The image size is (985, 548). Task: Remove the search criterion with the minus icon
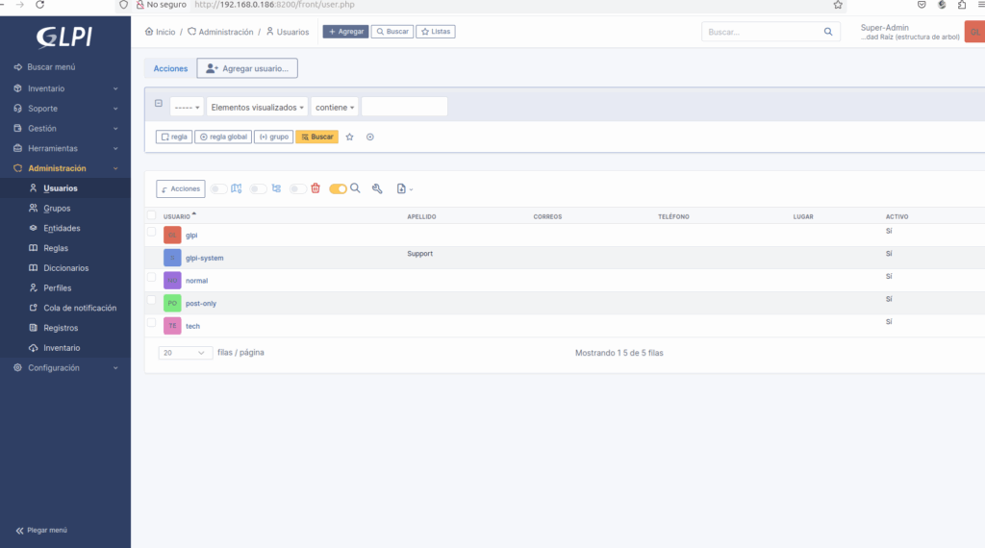[x=159, y=104]
